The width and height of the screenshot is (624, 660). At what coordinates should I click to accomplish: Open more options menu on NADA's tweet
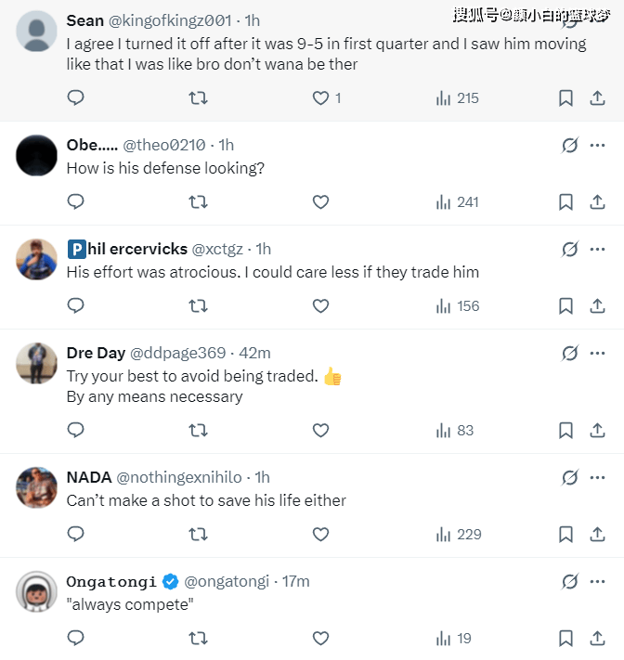click(x=597, y=477)
